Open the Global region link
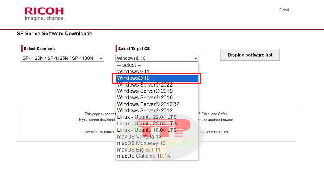Screen dimensions: 324x169 [x=284, y=10]
